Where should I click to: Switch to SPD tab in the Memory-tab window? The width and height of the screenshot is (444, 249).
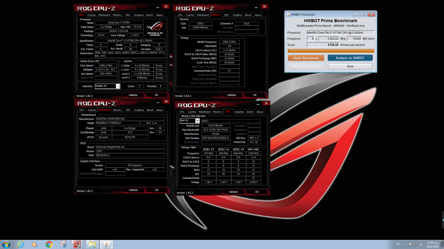point(226,15)
